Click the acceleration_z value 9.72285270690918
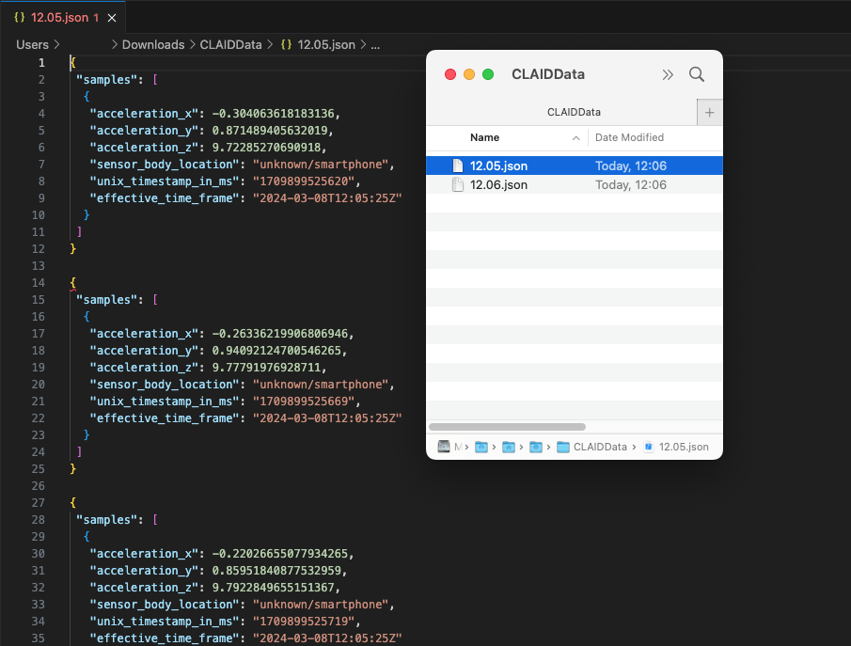The height and width of the screenshot is (646, 851). coord(266,147)
